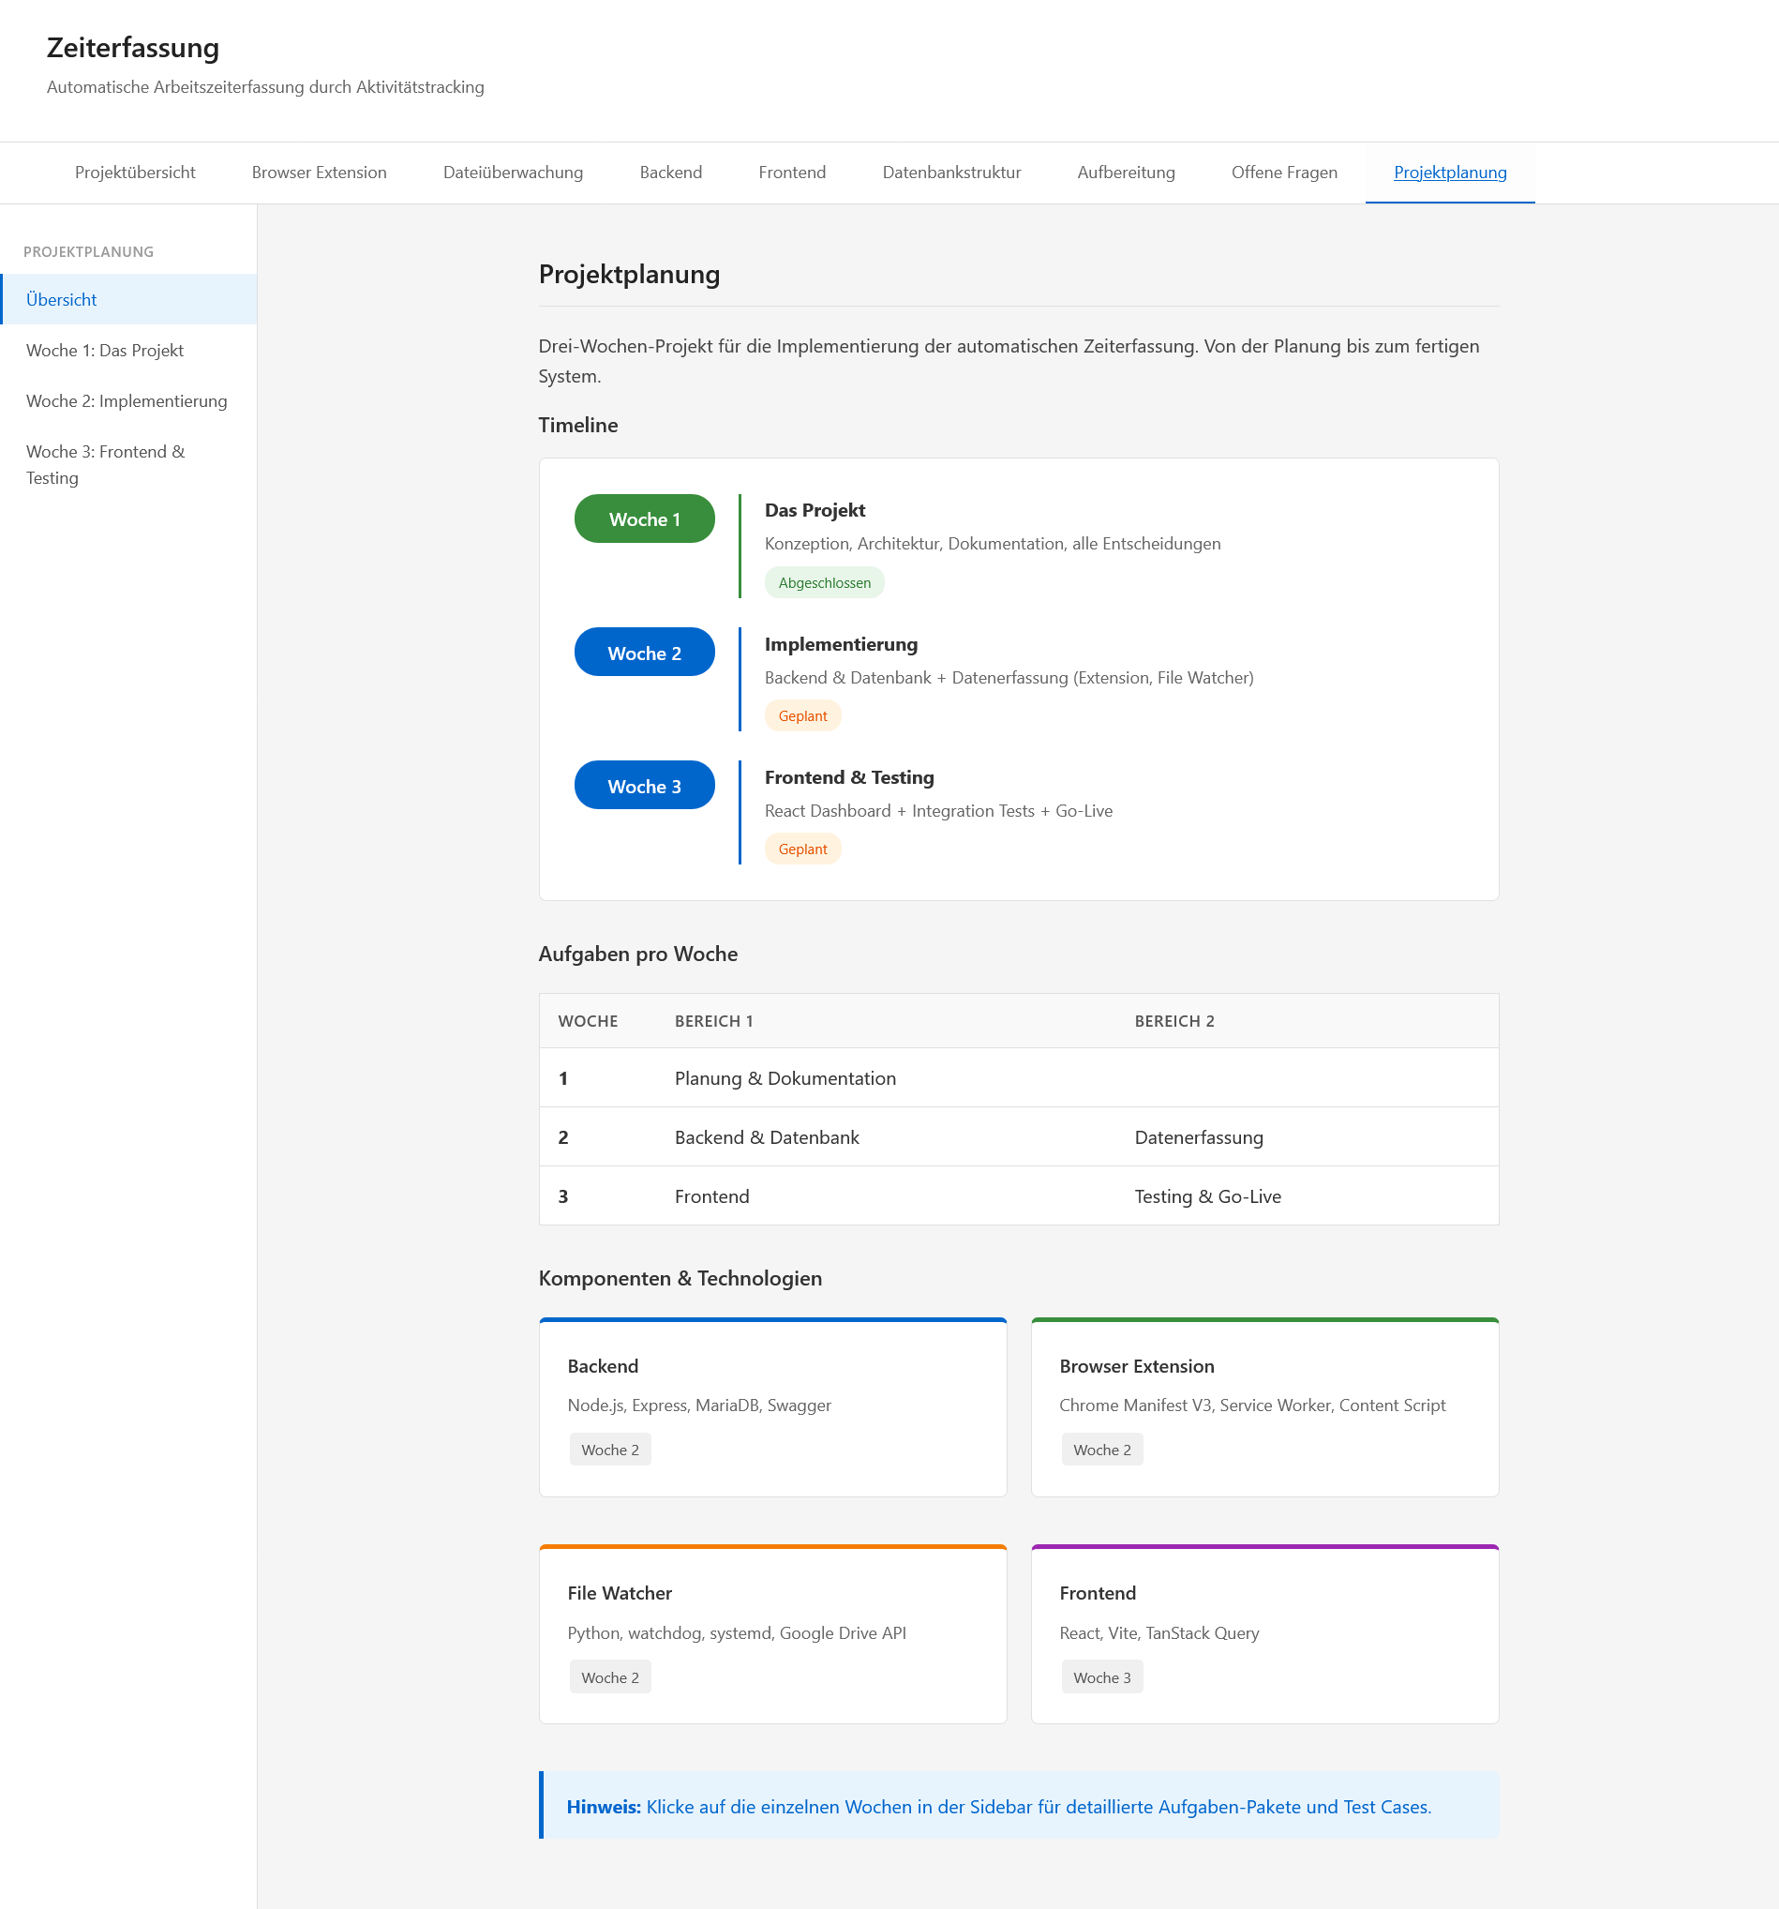Open the Dateiüberwachung tab
This screenshot has height=1909, width=1779.
pyautogui.click(x=513, y=173)
